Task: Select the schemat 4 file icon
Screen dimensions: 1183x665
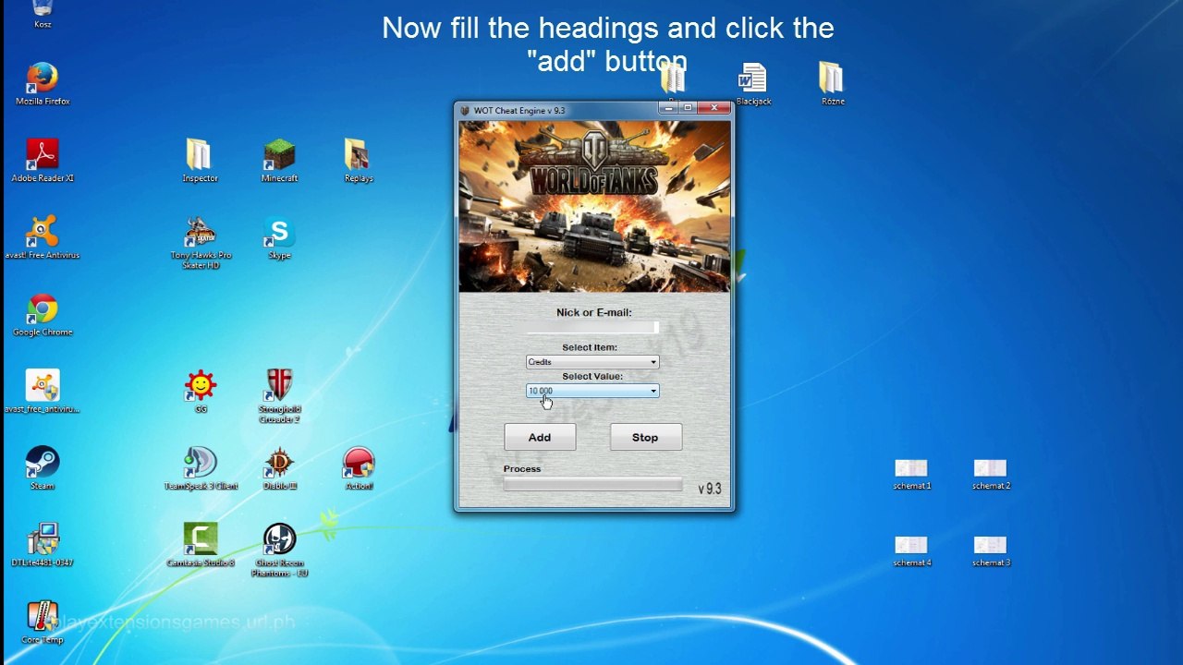Action: click(x=911, y=550)
